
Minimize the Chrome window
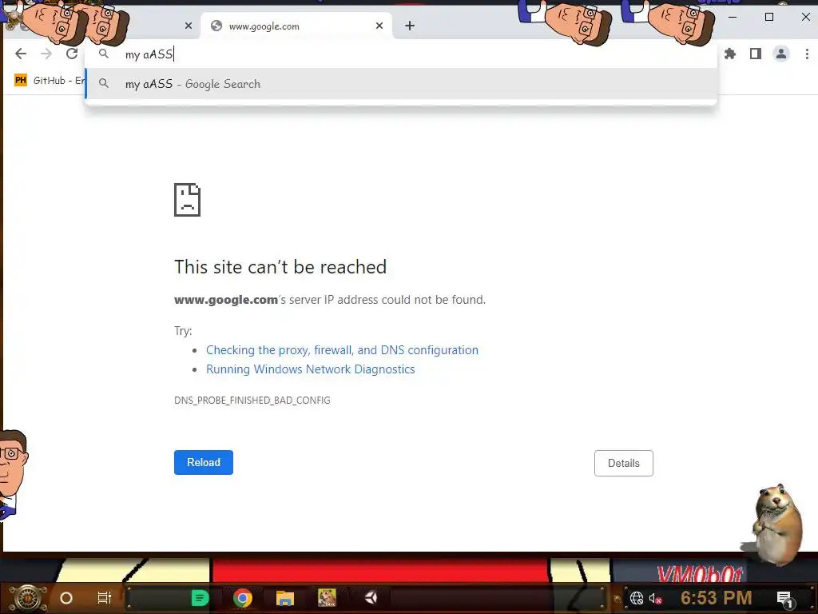[x=733, y=17]
